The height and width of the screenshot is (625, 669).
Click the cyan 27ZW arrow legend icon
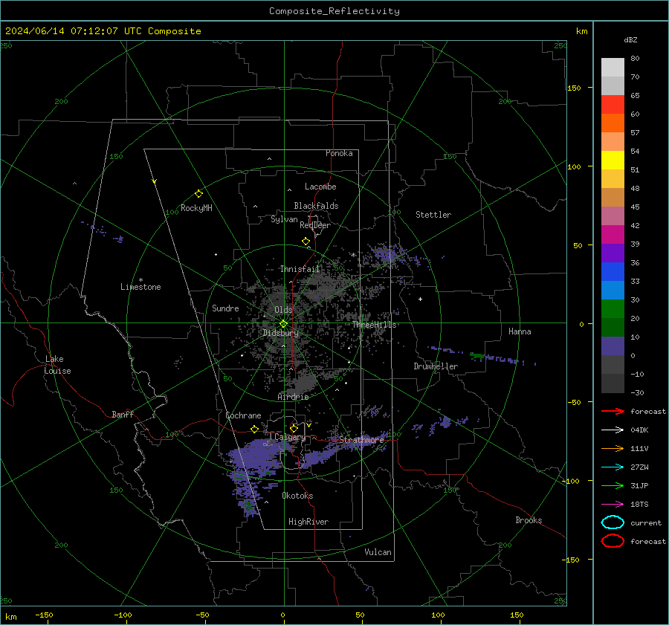613,467
